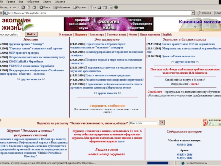Viewport: 221px width, 166px height.
Task: Open "другие новости" under Это интересно column
Action: 107,93
